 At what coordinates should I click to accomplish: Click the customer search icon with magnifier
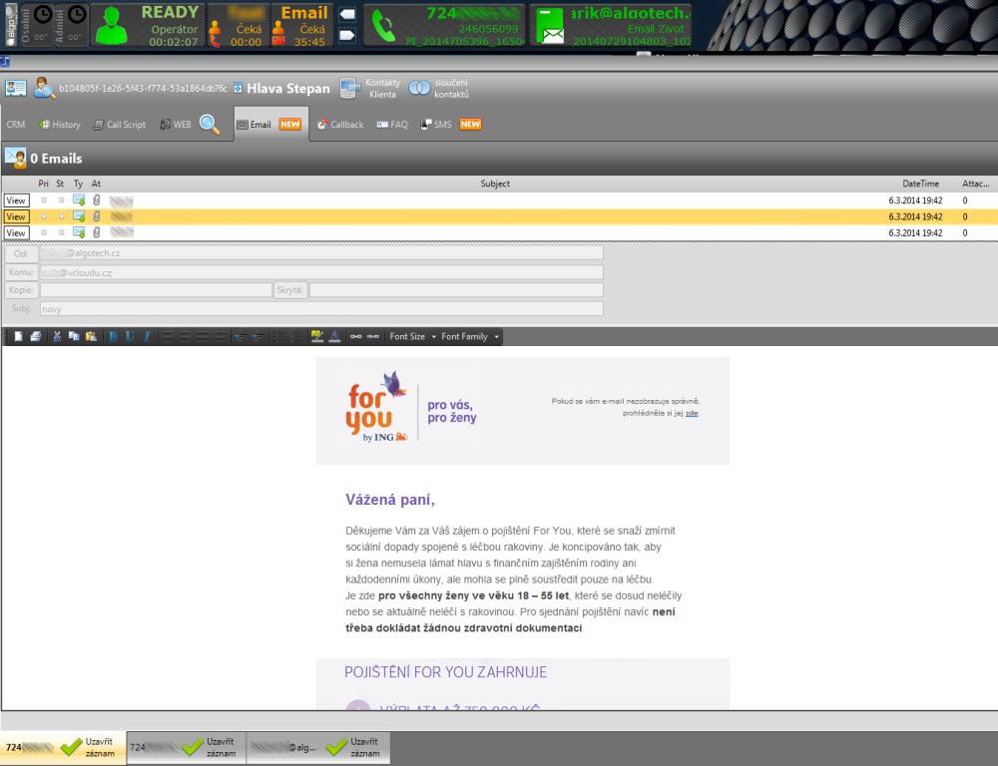(45, 89)
